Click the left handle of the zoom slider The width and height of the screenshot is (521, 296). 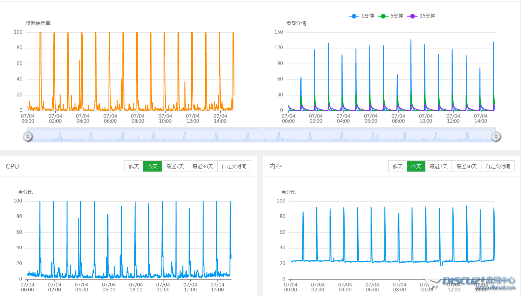[x=28, y=136]
